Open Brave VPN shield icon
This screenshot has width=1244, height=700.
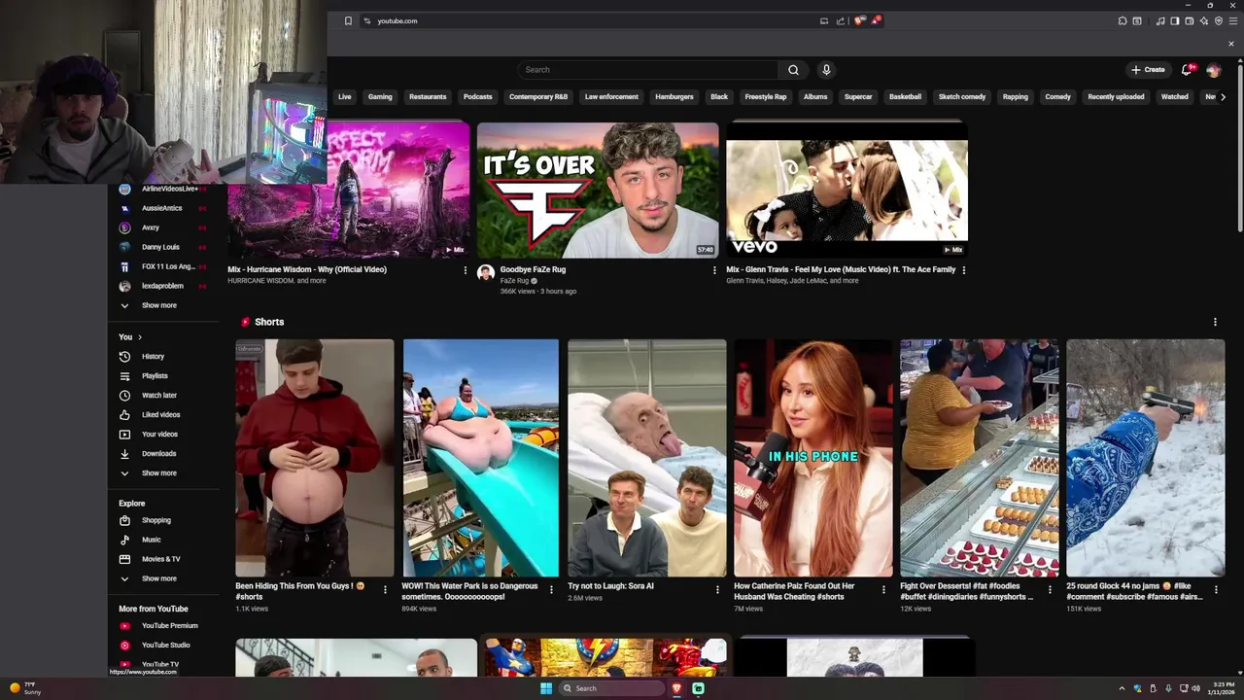pyautogui.click(x=1219, y=20)
